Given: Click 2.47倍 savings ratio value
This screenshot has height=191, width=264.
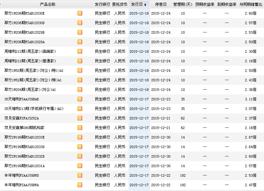Looking at the screenshot, I should tap(251, 185).
